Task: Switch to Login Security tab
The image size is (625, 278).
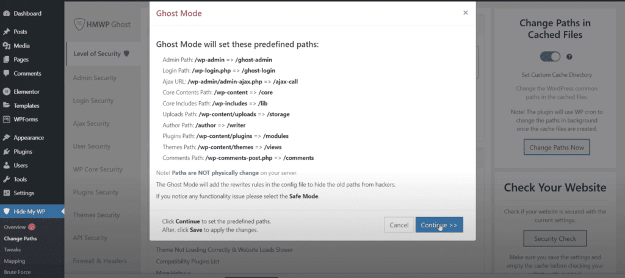Action: click(93, 101)
